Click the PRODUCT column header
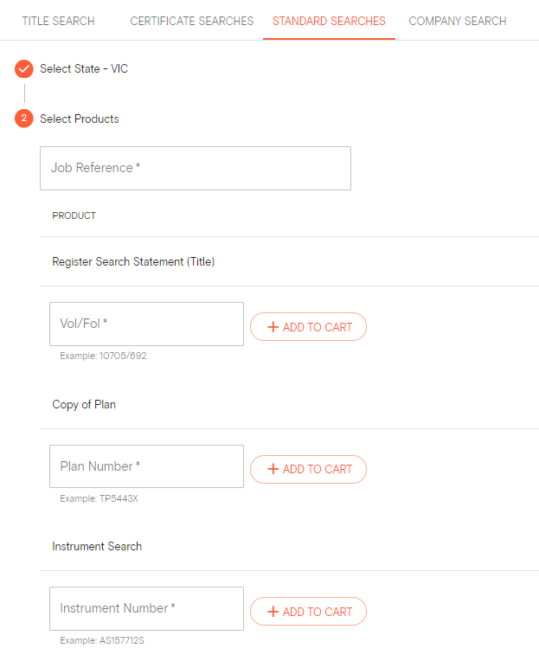This screenshot has height=655, width=539. pyautogui.click(x=74, y=215)
